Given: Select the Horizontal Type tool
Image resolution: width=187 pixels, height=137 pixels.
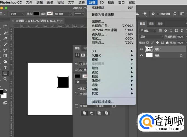Looking at the screenshot, I should click(x=5, y=67).
